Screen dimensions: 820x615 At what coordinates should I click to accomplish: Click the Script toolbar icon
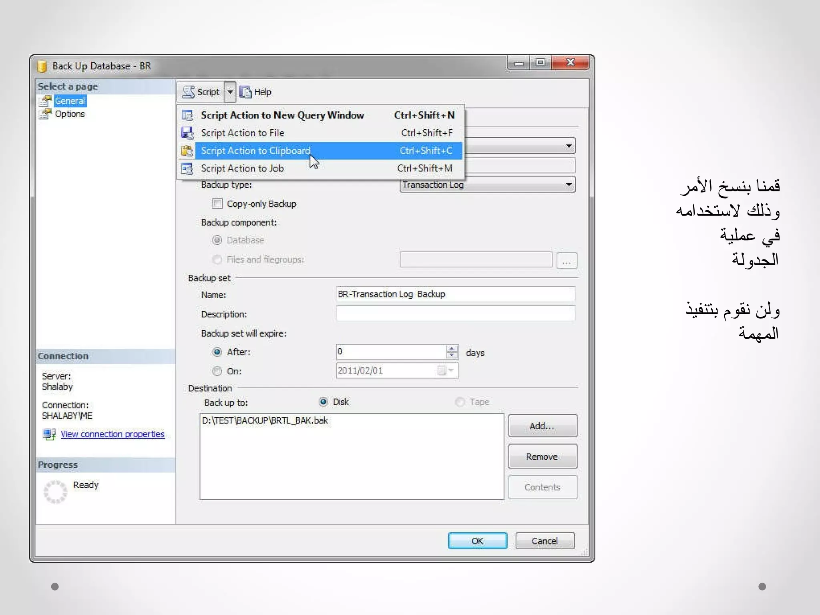[188, 92]
